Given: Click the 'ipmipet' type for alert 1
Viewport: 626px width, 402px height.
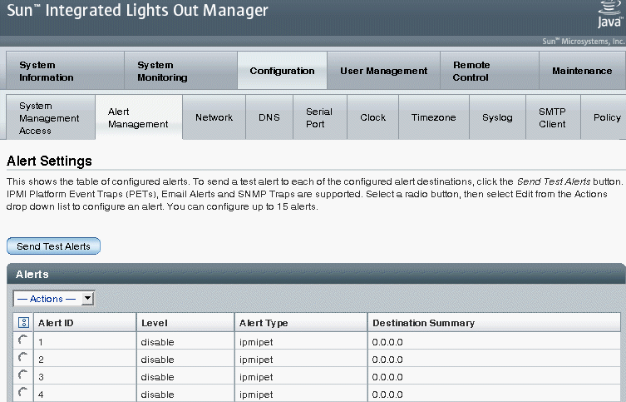Looking at the screenshot, I should (x=256, y=342).
